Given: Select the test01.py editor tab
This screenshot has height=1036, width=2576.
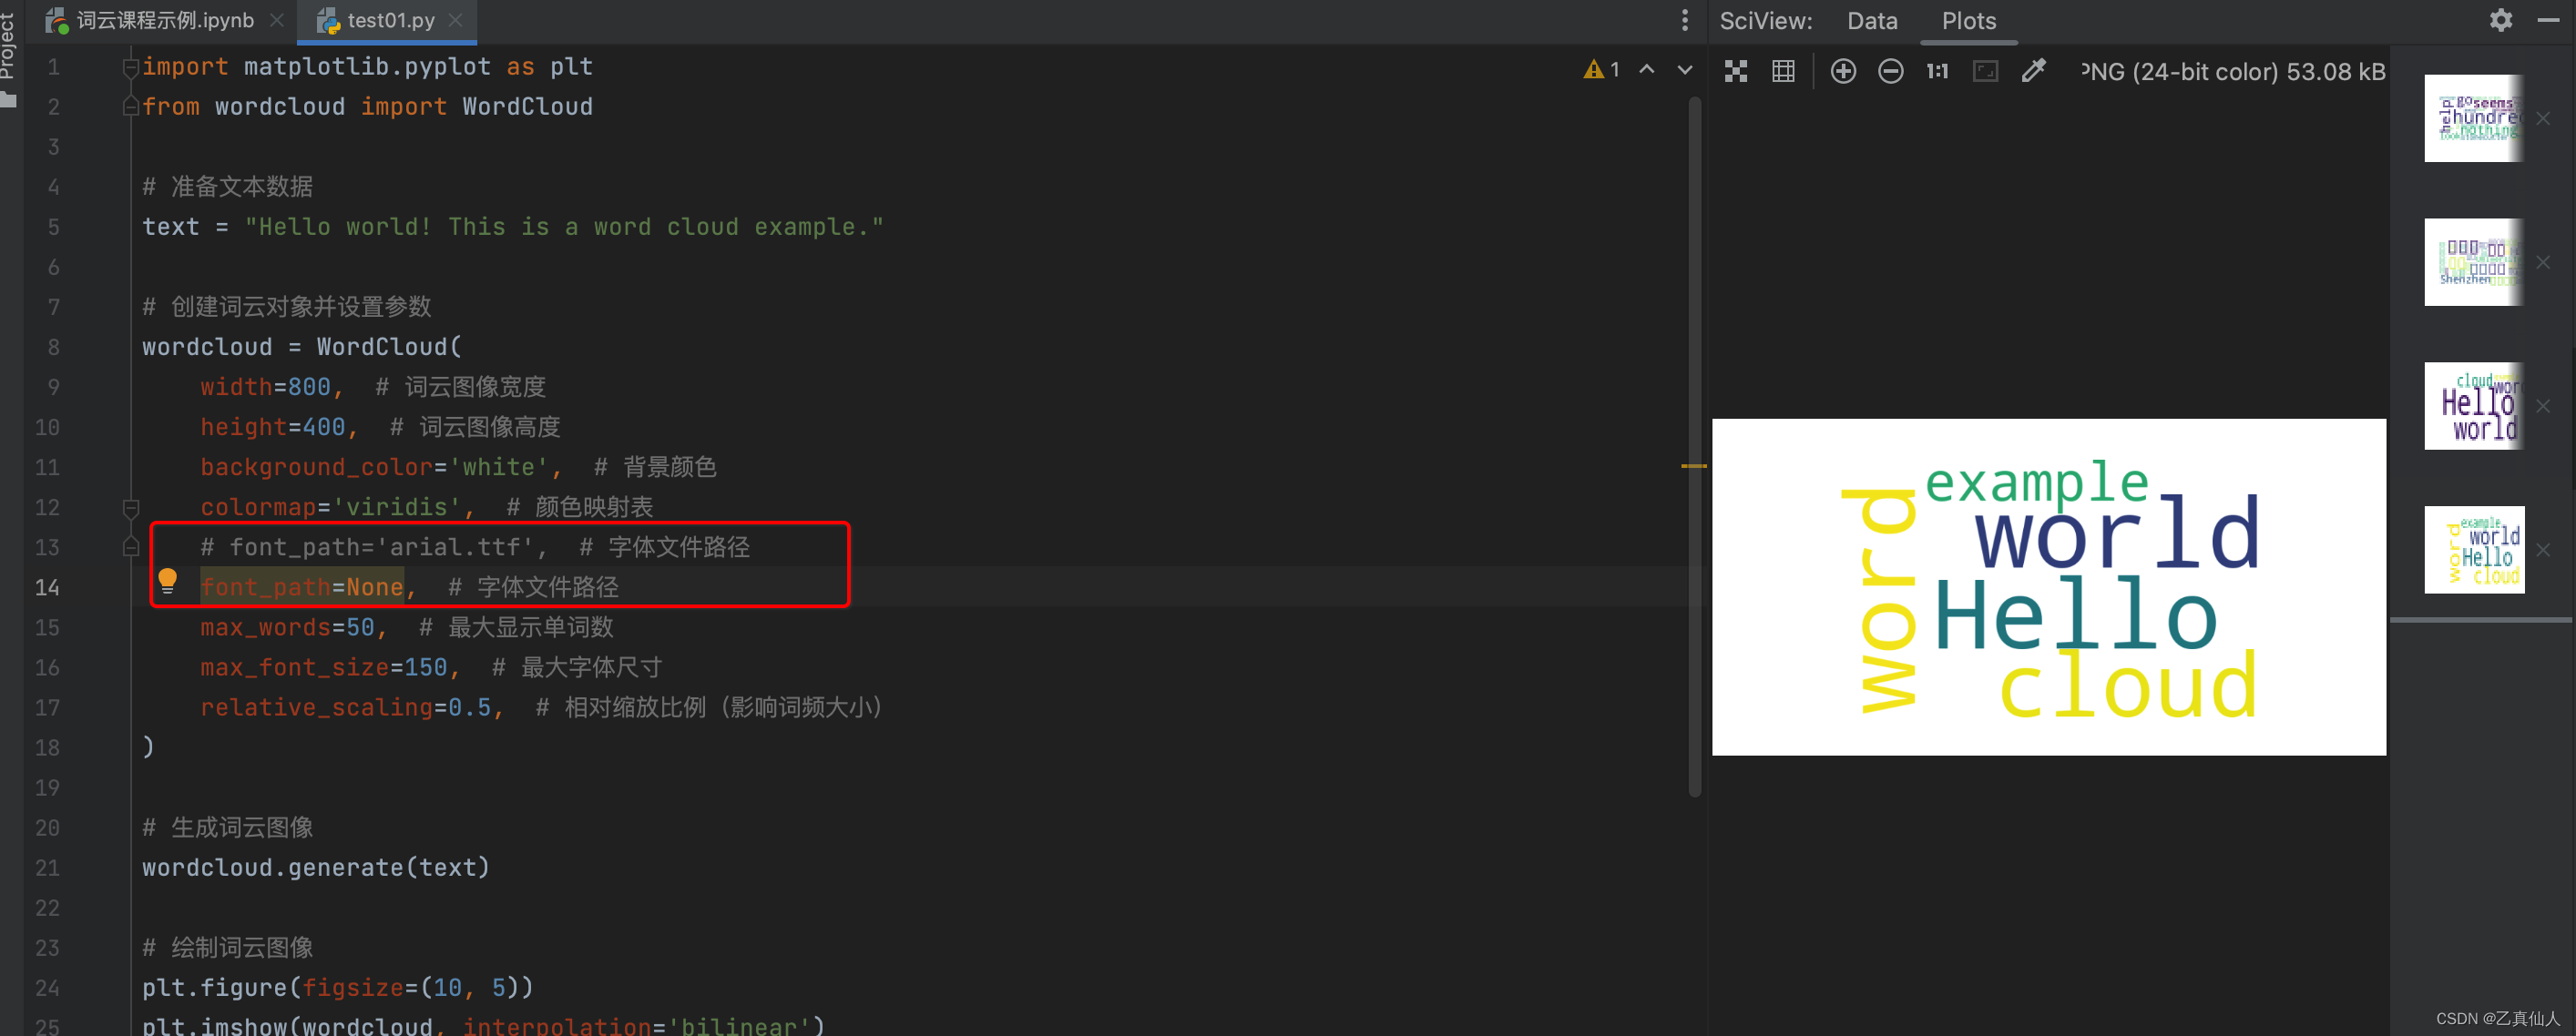Looking at the screenshot, I should pos(390,20).
